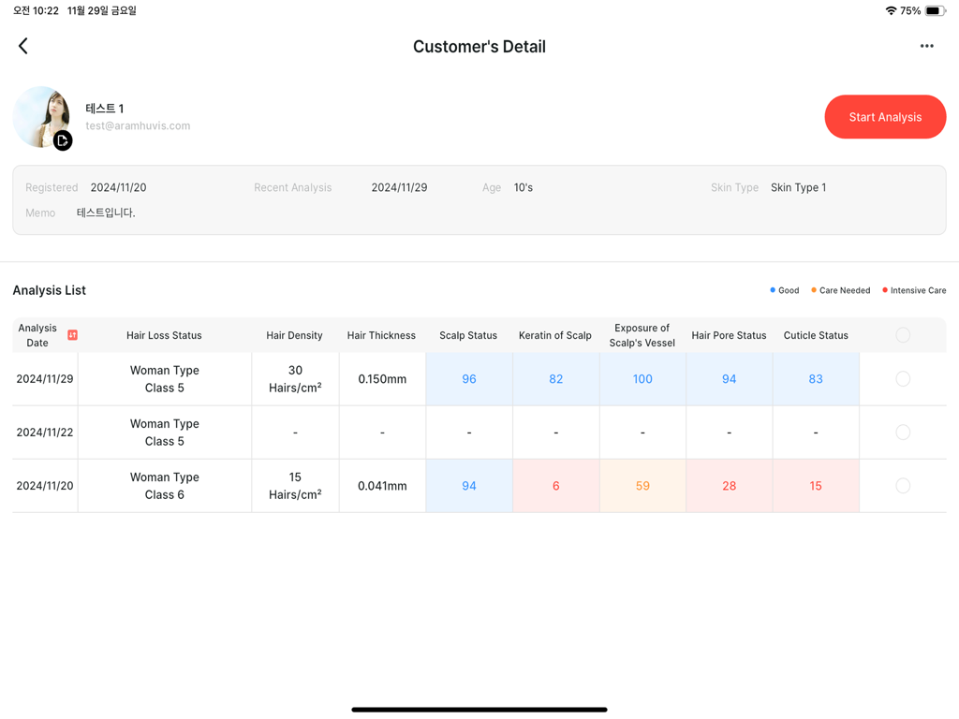
Task: Click the blue Good legend dot
Action: click(773, 290)
